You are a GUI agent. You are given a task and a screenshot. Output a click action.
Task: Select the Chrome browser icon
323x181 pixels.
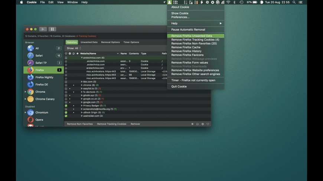pyautogui.click(x=30, y=92)
